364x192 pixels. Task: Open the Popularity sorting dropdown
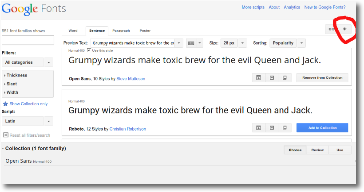click(x=287, y=43)
